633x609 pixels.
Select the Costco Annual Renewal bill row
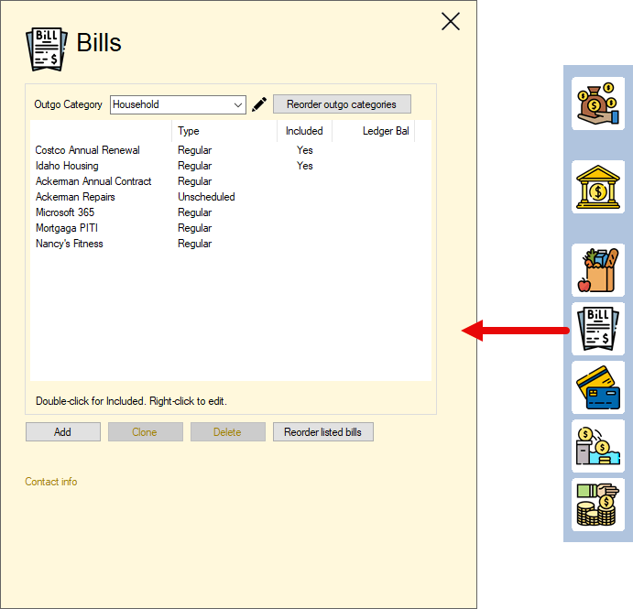point(231,150)
